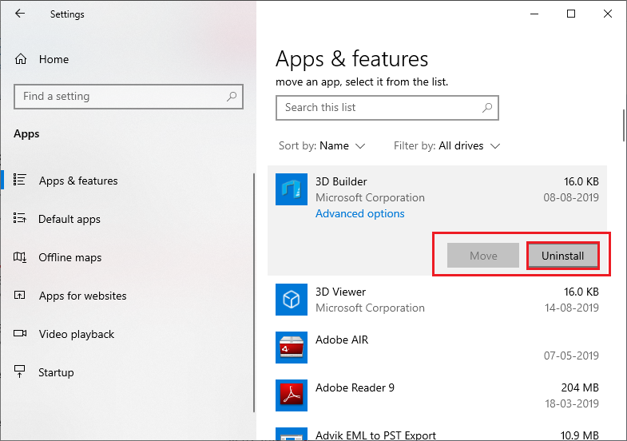627x441 pixels.
Task: Select the 3D Viewer list entry
Action: [437, 300]
